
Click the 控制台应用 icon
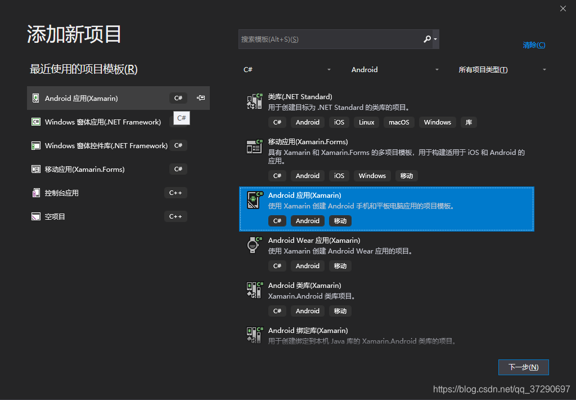coord(35,193)
